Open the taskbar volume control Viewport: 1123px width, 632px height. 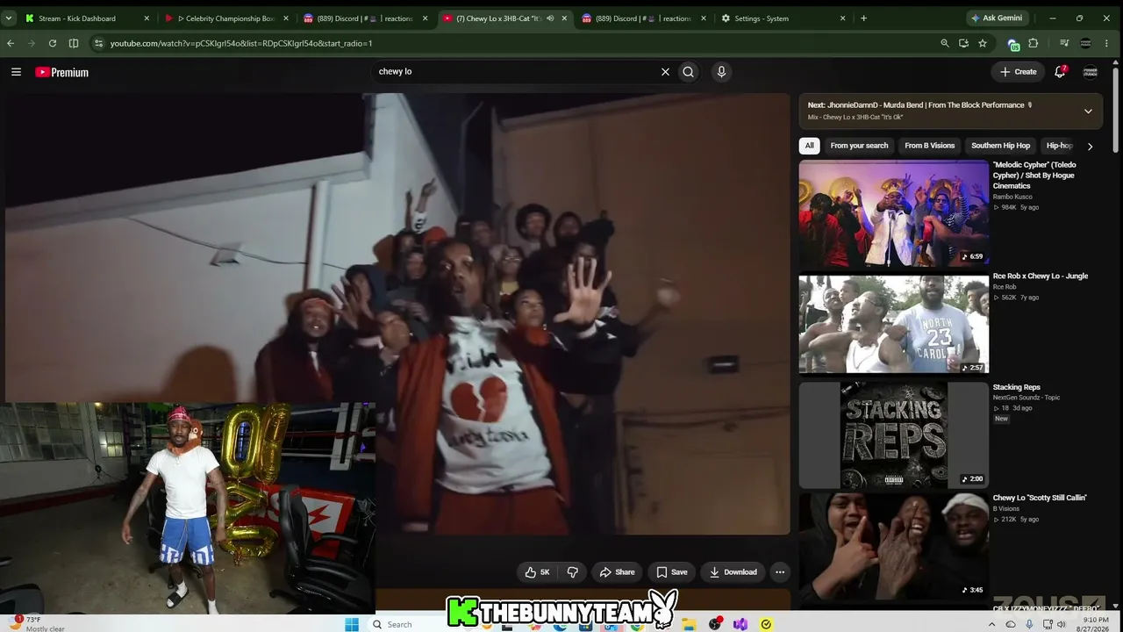1062,624
